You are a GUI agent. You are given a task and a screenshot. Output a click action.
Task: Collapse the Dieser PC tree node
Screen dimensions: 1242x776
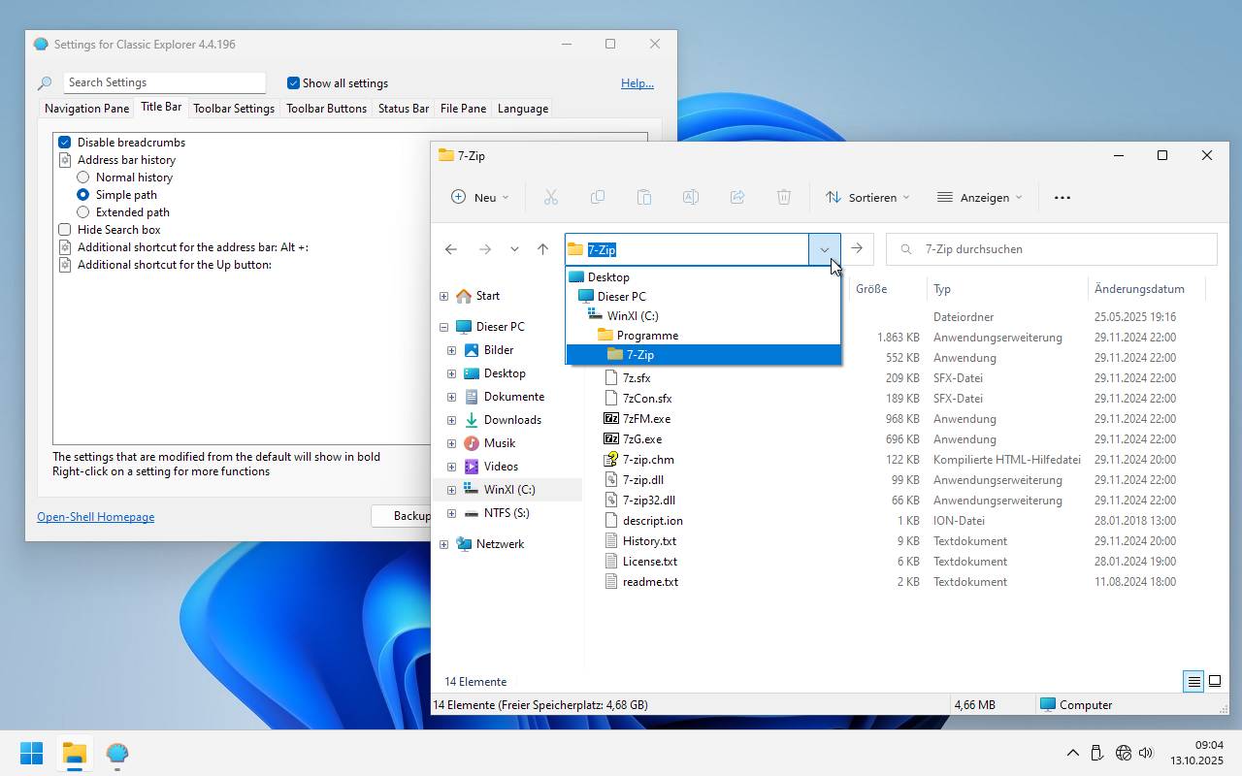click(444, 327)
